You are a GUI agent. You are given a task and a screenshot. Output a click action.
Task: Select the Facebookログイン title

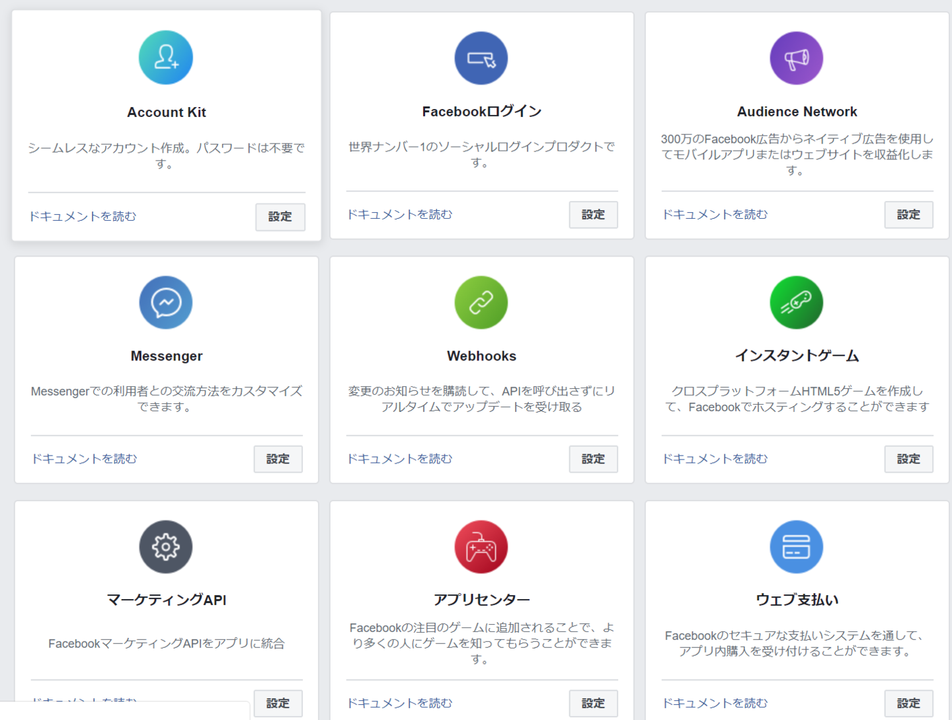coord(482,112)
